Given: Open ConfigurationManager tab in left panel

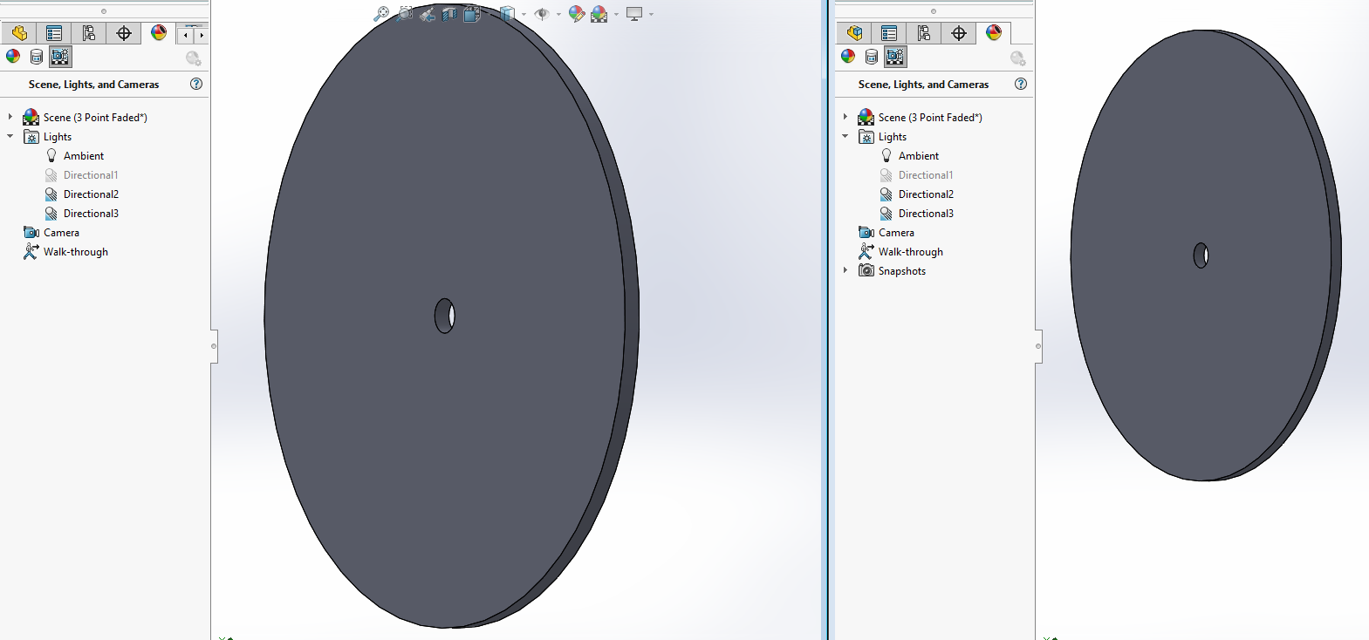Looking at the screenshot, I should pos(89,33).
